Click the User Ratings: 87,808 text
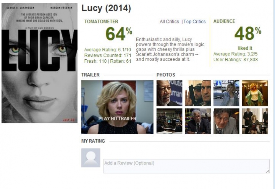The height and width of the screenshot is (189, 275). 236,60
